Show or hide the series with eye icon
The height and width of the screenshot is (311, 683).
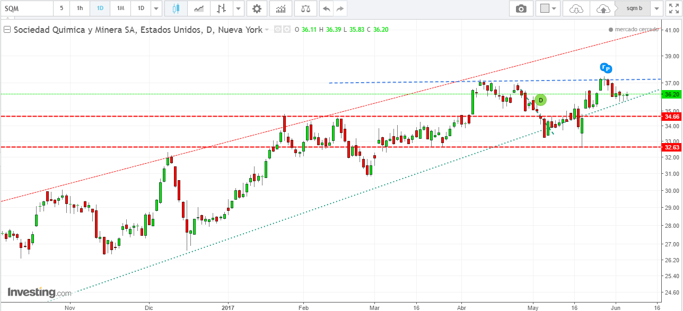coord(277,30)
